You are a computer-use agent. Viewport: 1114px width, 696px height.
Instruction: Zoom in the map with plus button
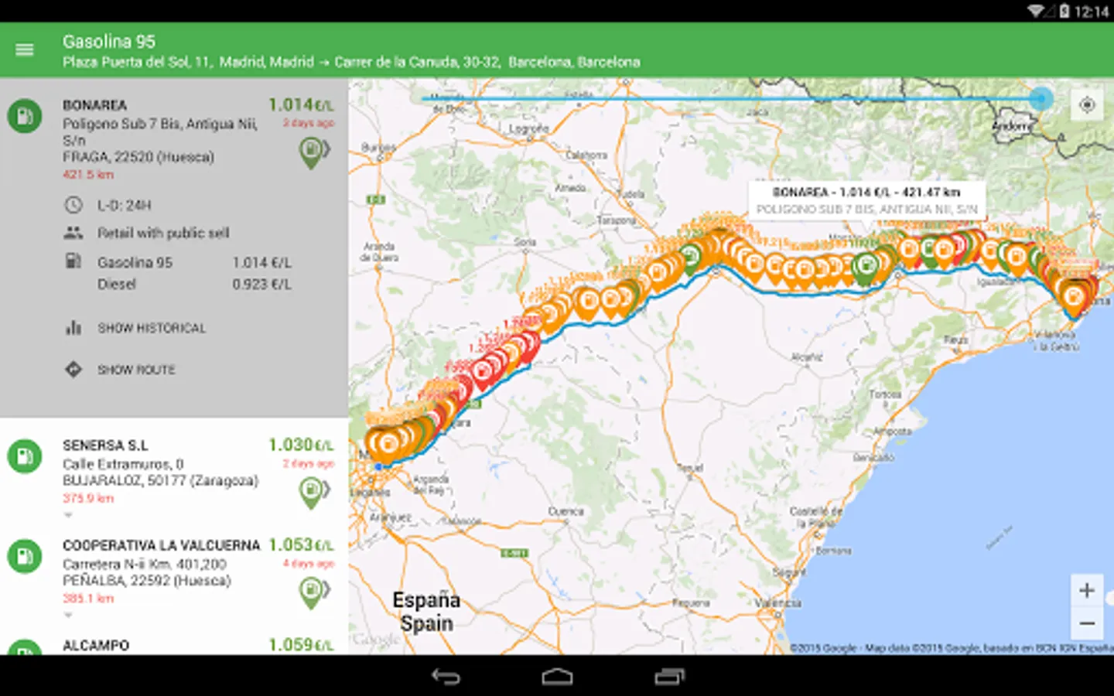[x=1087, y=591]
